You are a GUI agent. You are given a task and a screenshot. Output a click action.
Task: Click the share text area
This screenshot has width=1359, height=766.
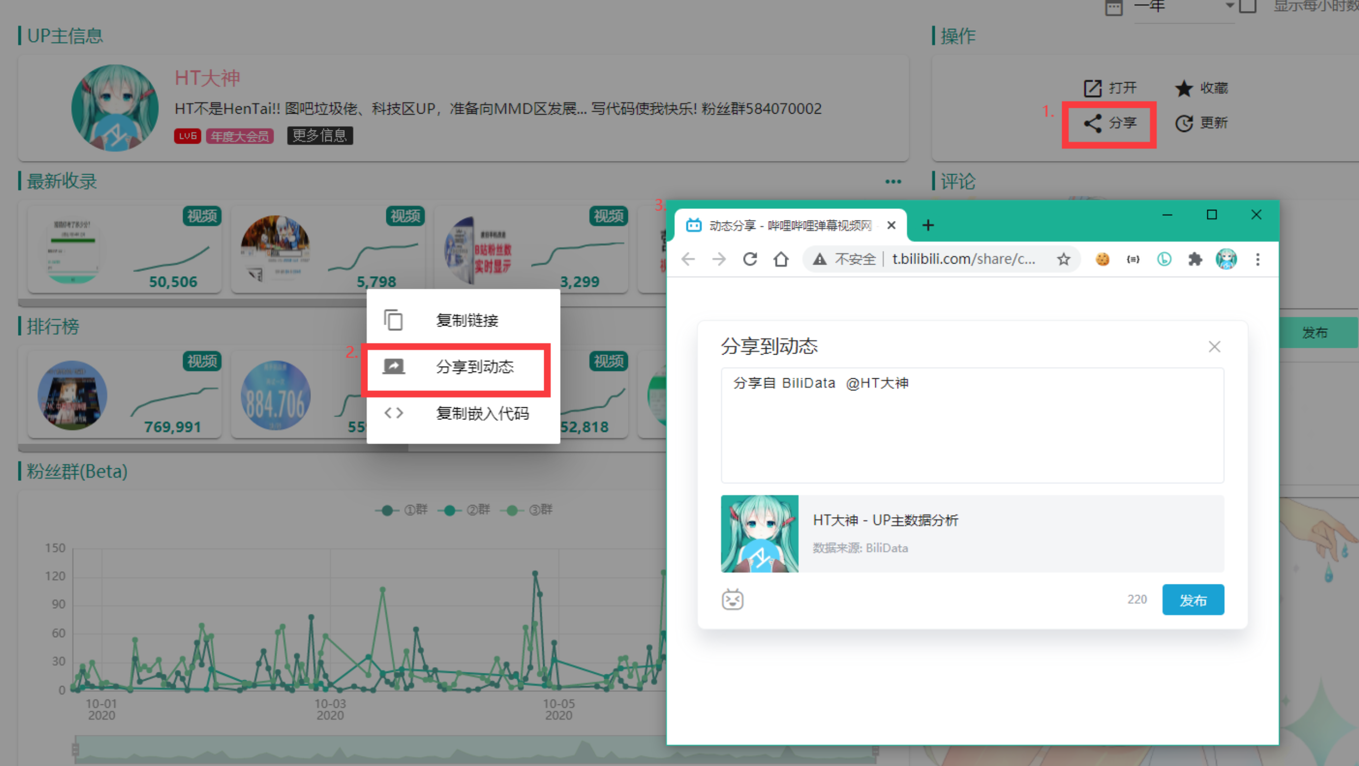(972, 426)
